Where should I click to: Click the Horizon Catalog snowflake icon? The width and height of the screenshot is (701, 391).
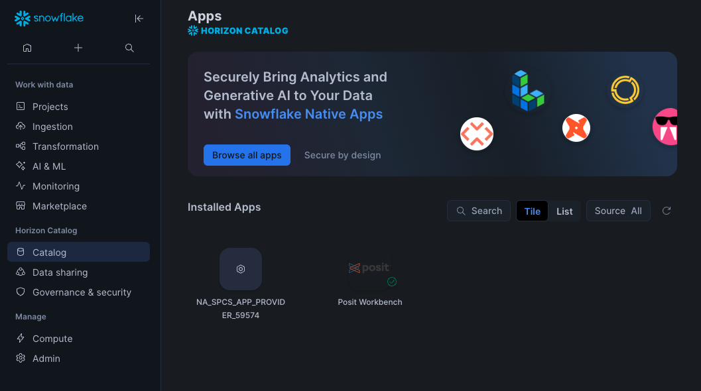193,30
